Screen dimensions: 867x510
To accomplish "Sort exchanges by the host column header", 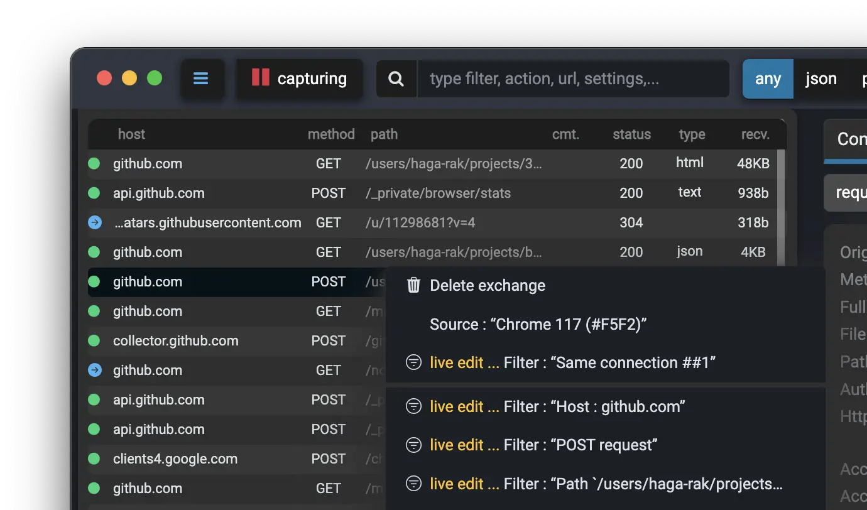I will click(x=131, y=134).
